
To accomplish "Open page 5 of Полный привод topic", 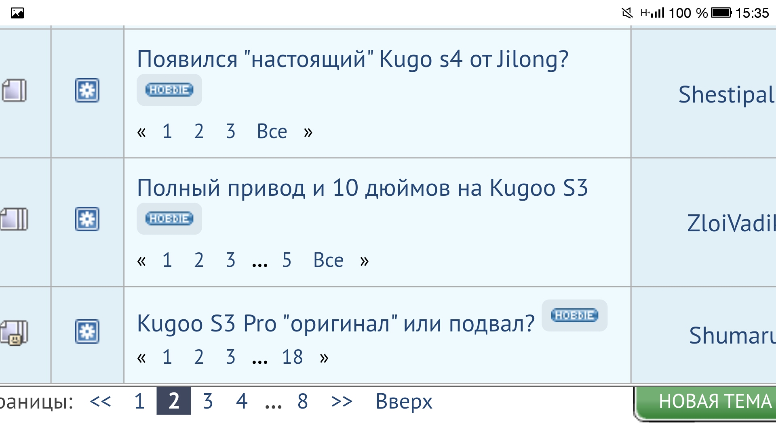I will tap(287, 260).
